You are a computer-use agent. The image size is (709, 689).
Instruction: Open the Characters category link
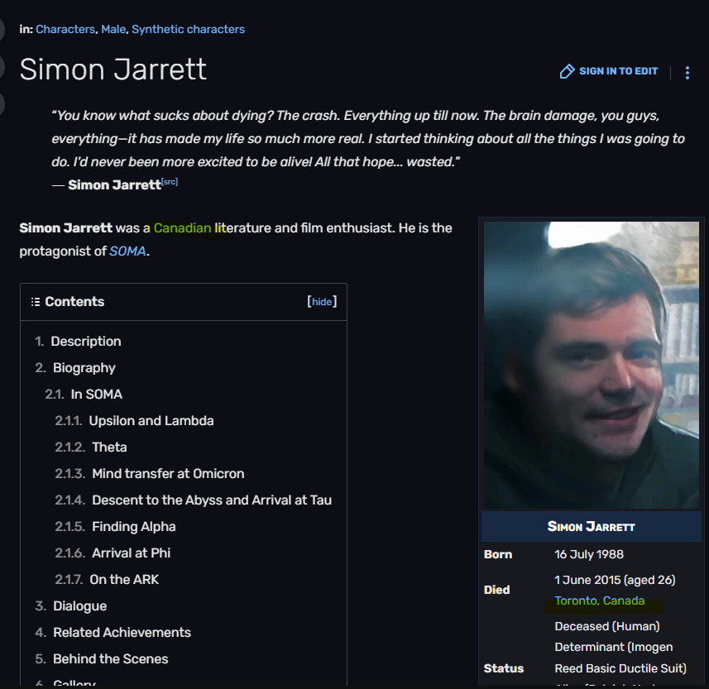[x=65, y=30]
